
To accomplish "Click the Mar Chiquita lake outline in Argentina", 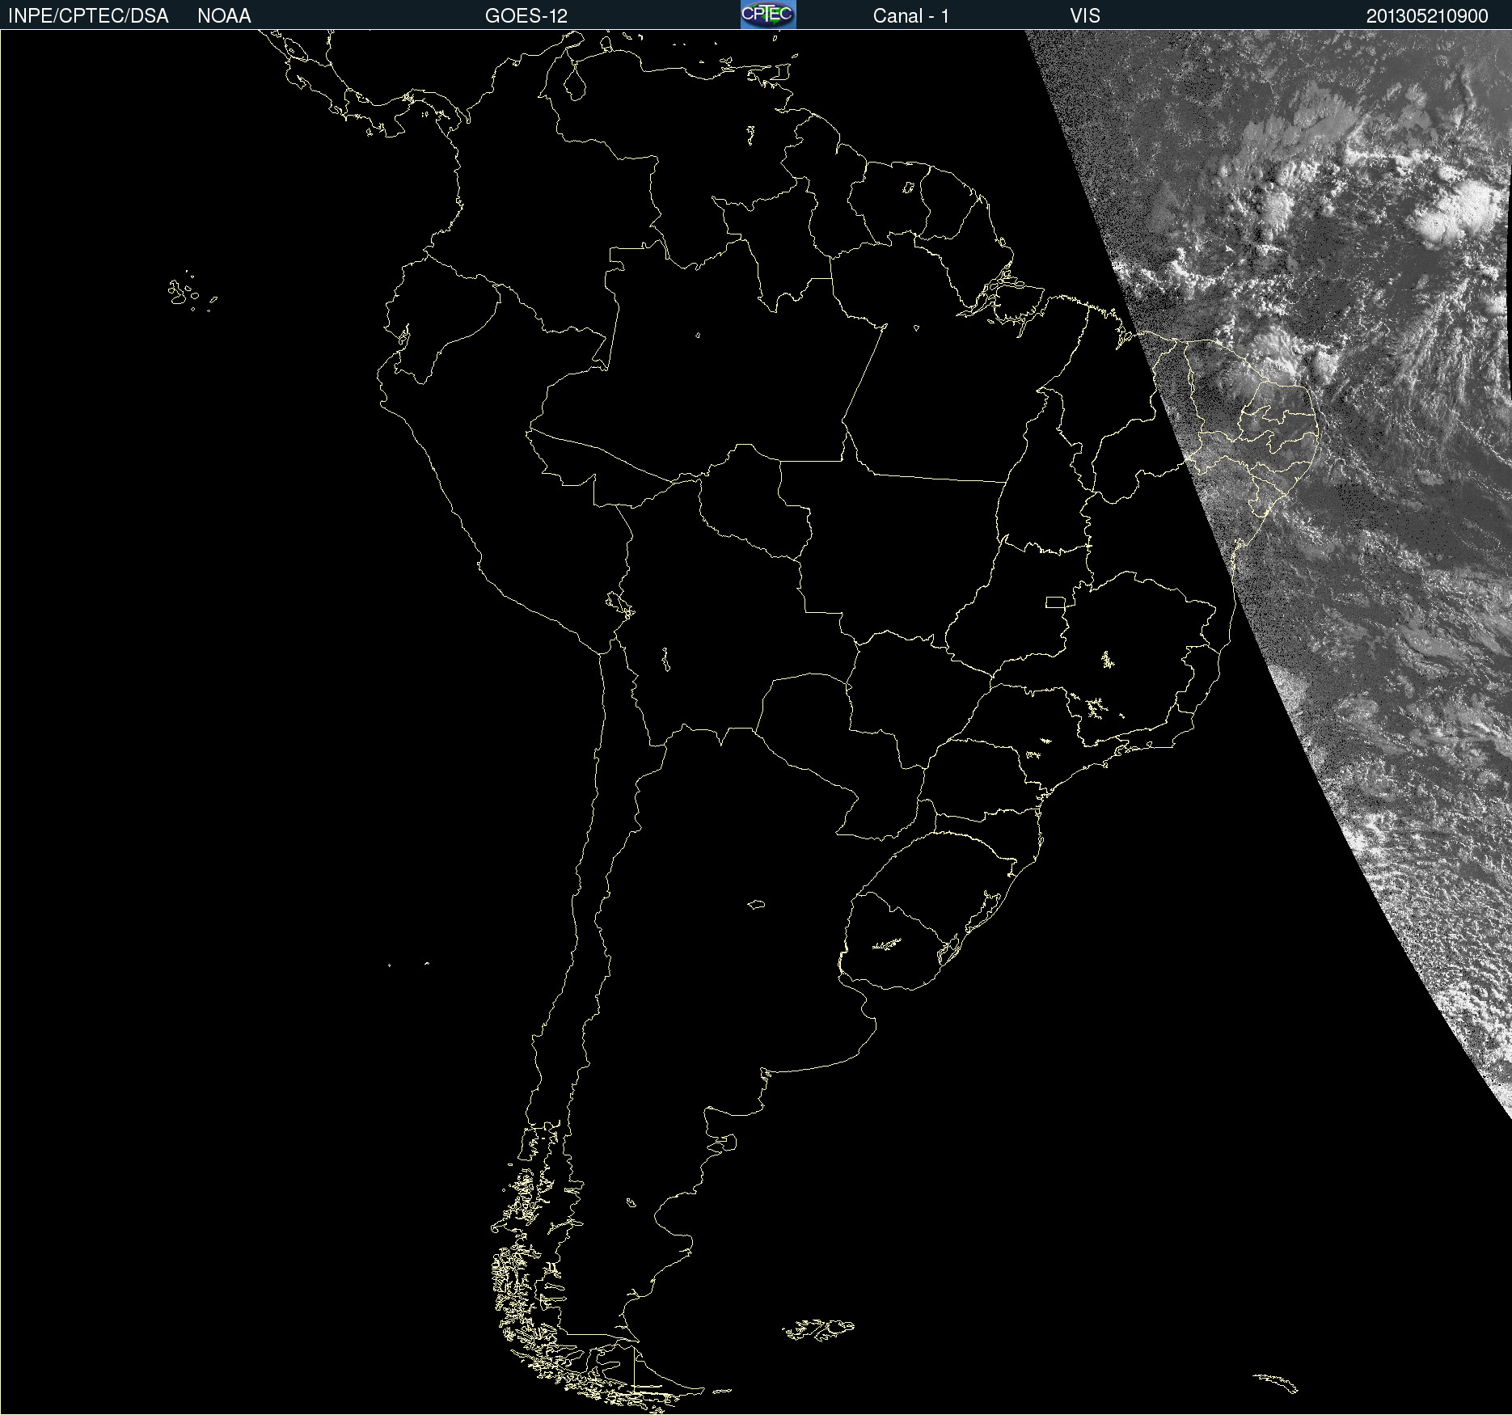I will [x=756, y=904].
